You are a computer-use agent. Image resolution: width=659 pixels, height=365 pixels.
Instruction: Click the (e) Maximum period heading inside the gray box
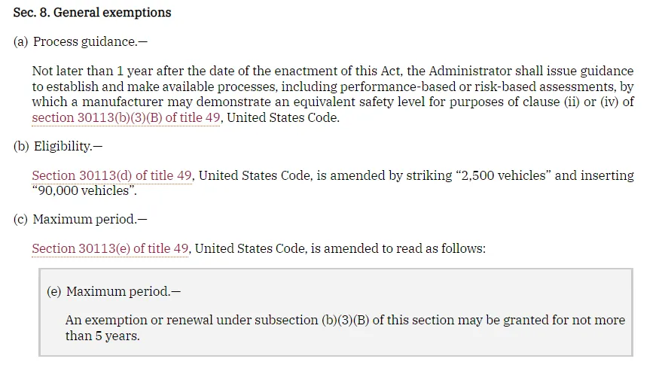click(113, 291)
